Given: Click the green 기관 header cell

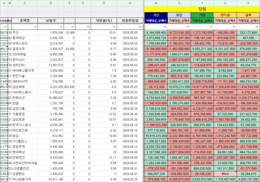Looking at the screenshot, I should coord(202,15).
